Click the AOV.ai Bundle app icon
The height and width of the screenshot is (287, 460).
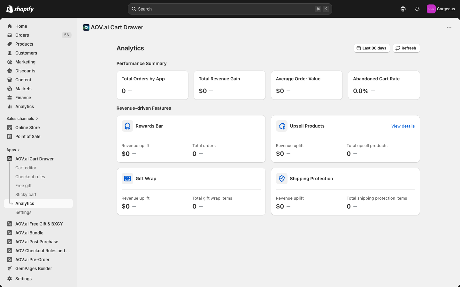point(10,233)
